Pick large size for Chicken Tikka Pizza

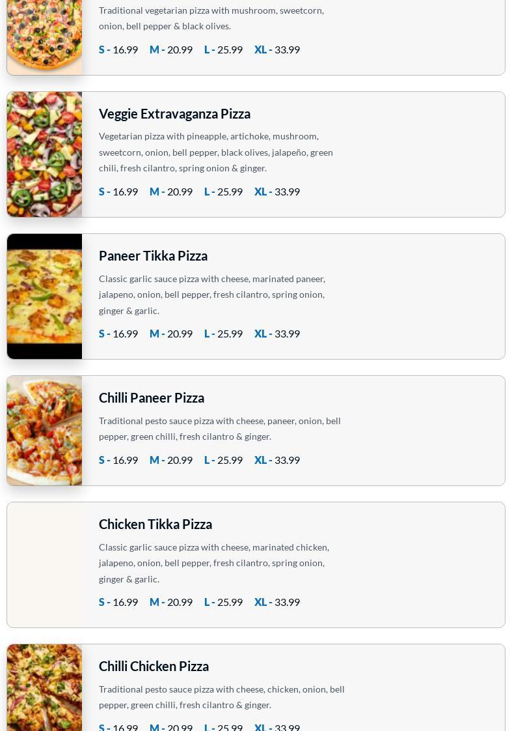[223, 602]
